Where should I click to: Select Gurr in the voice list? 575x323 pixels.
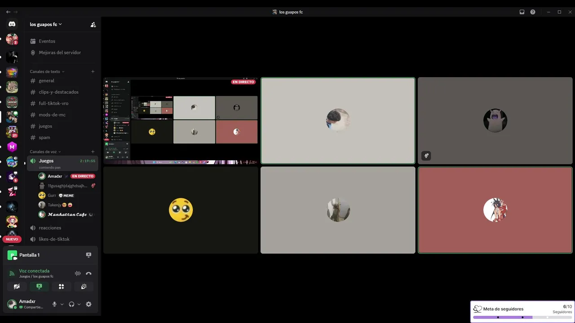[66, 196]
